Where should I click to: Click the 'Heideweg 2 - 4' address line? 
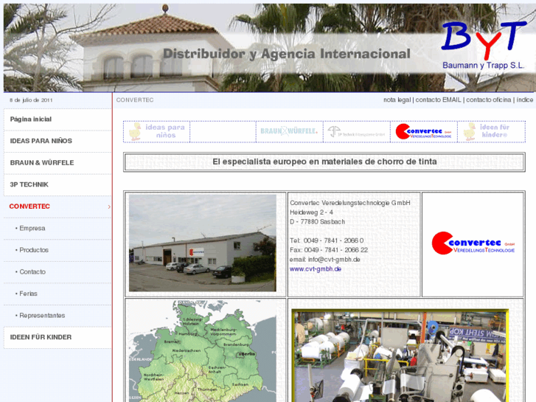[311, 212]
